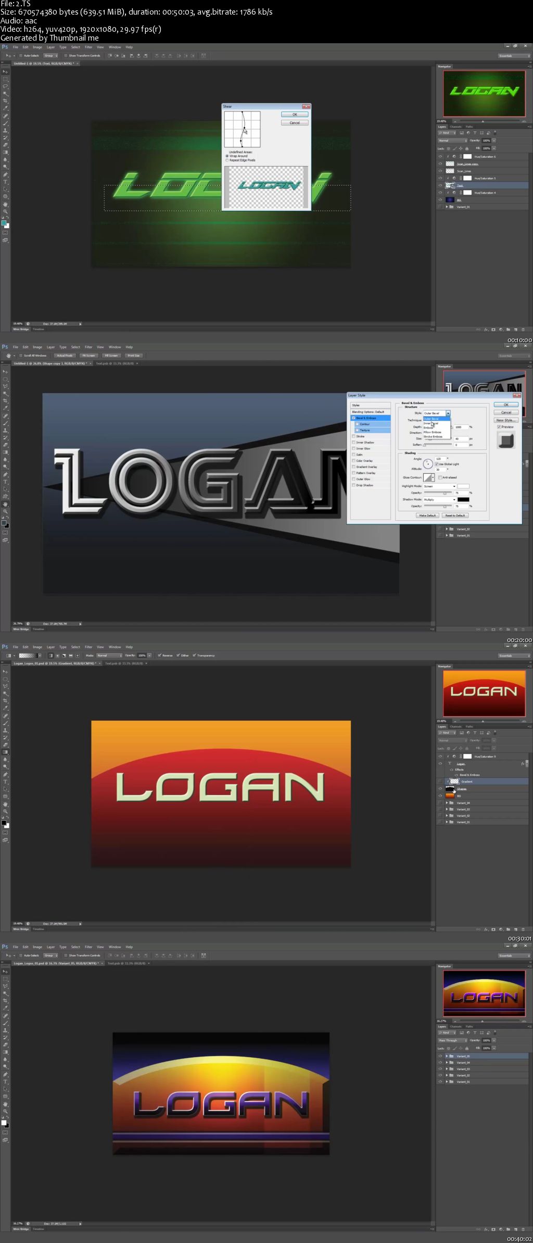Open the Highlight Mode Screen dropdown
This screenshot has height=1243, width=533.
(x=439, y=486)
